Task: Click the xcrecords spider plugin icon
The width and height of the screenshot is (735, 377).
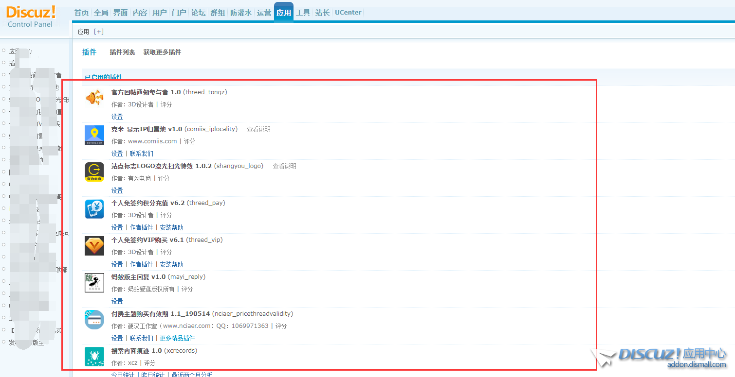Action: (94, 357)
